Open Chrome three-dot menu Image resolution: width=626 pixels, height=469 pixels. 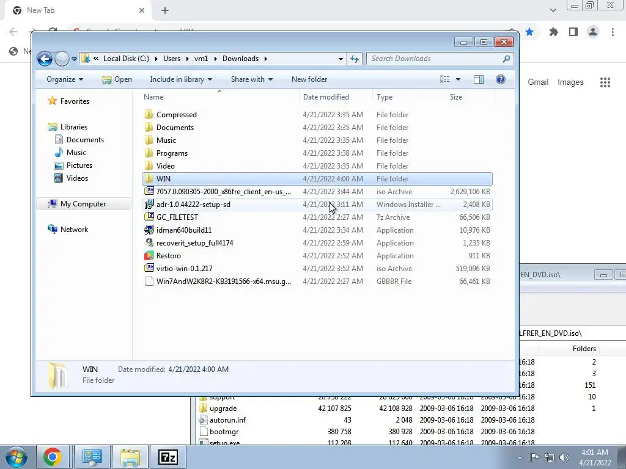(x=613, y=32)
